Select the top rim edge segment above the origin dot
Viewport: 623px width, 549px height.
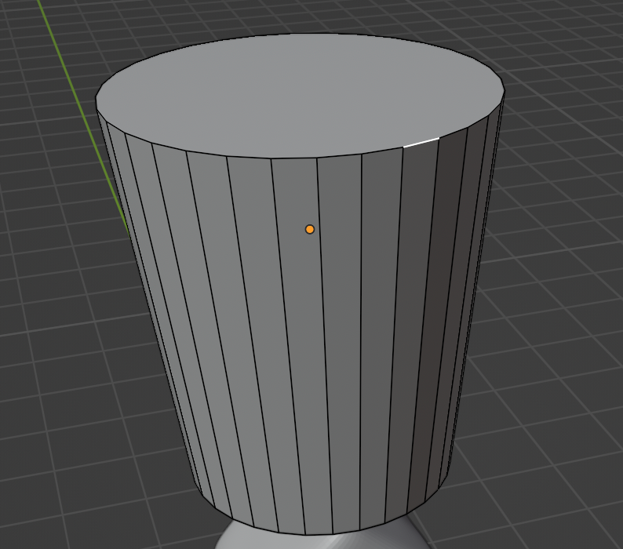(294, 158)
